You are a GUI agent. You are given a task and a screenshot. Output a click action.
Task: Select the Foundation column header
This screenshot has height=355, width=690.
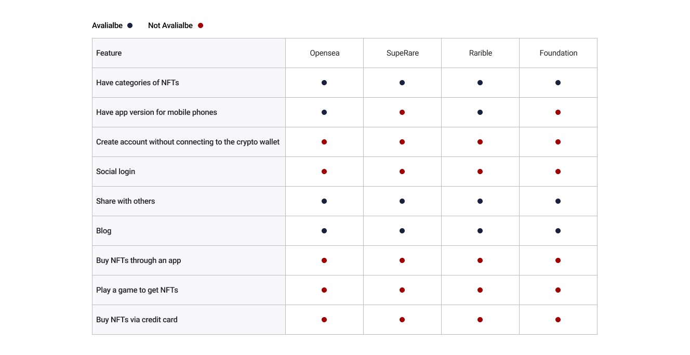pos(559,53)
